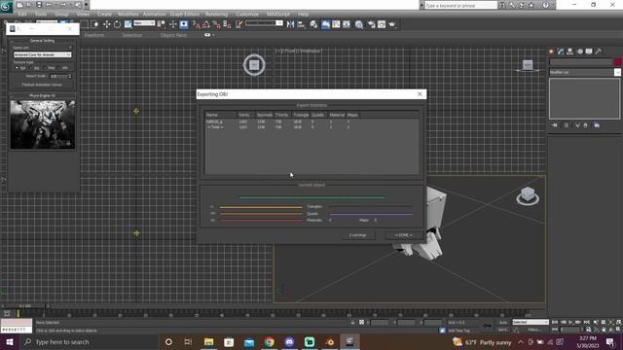Select the dds texture type radio
Viewport: 623px width, 350px height.
(x=58, y=68)
